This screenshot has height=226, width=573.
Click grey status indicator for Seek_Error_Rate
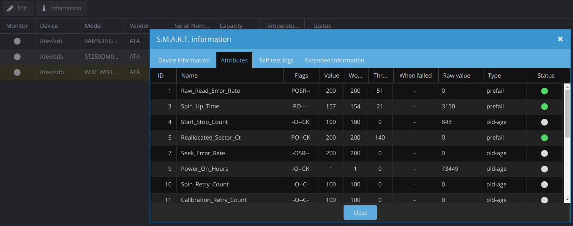coord(544,153)
